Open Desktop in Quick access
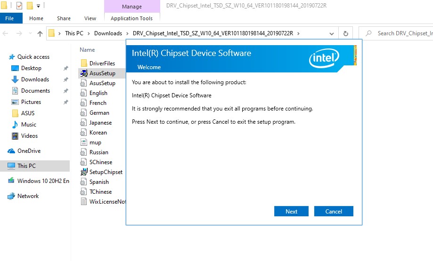The image size is (433, 261). (x=31, y=68)
